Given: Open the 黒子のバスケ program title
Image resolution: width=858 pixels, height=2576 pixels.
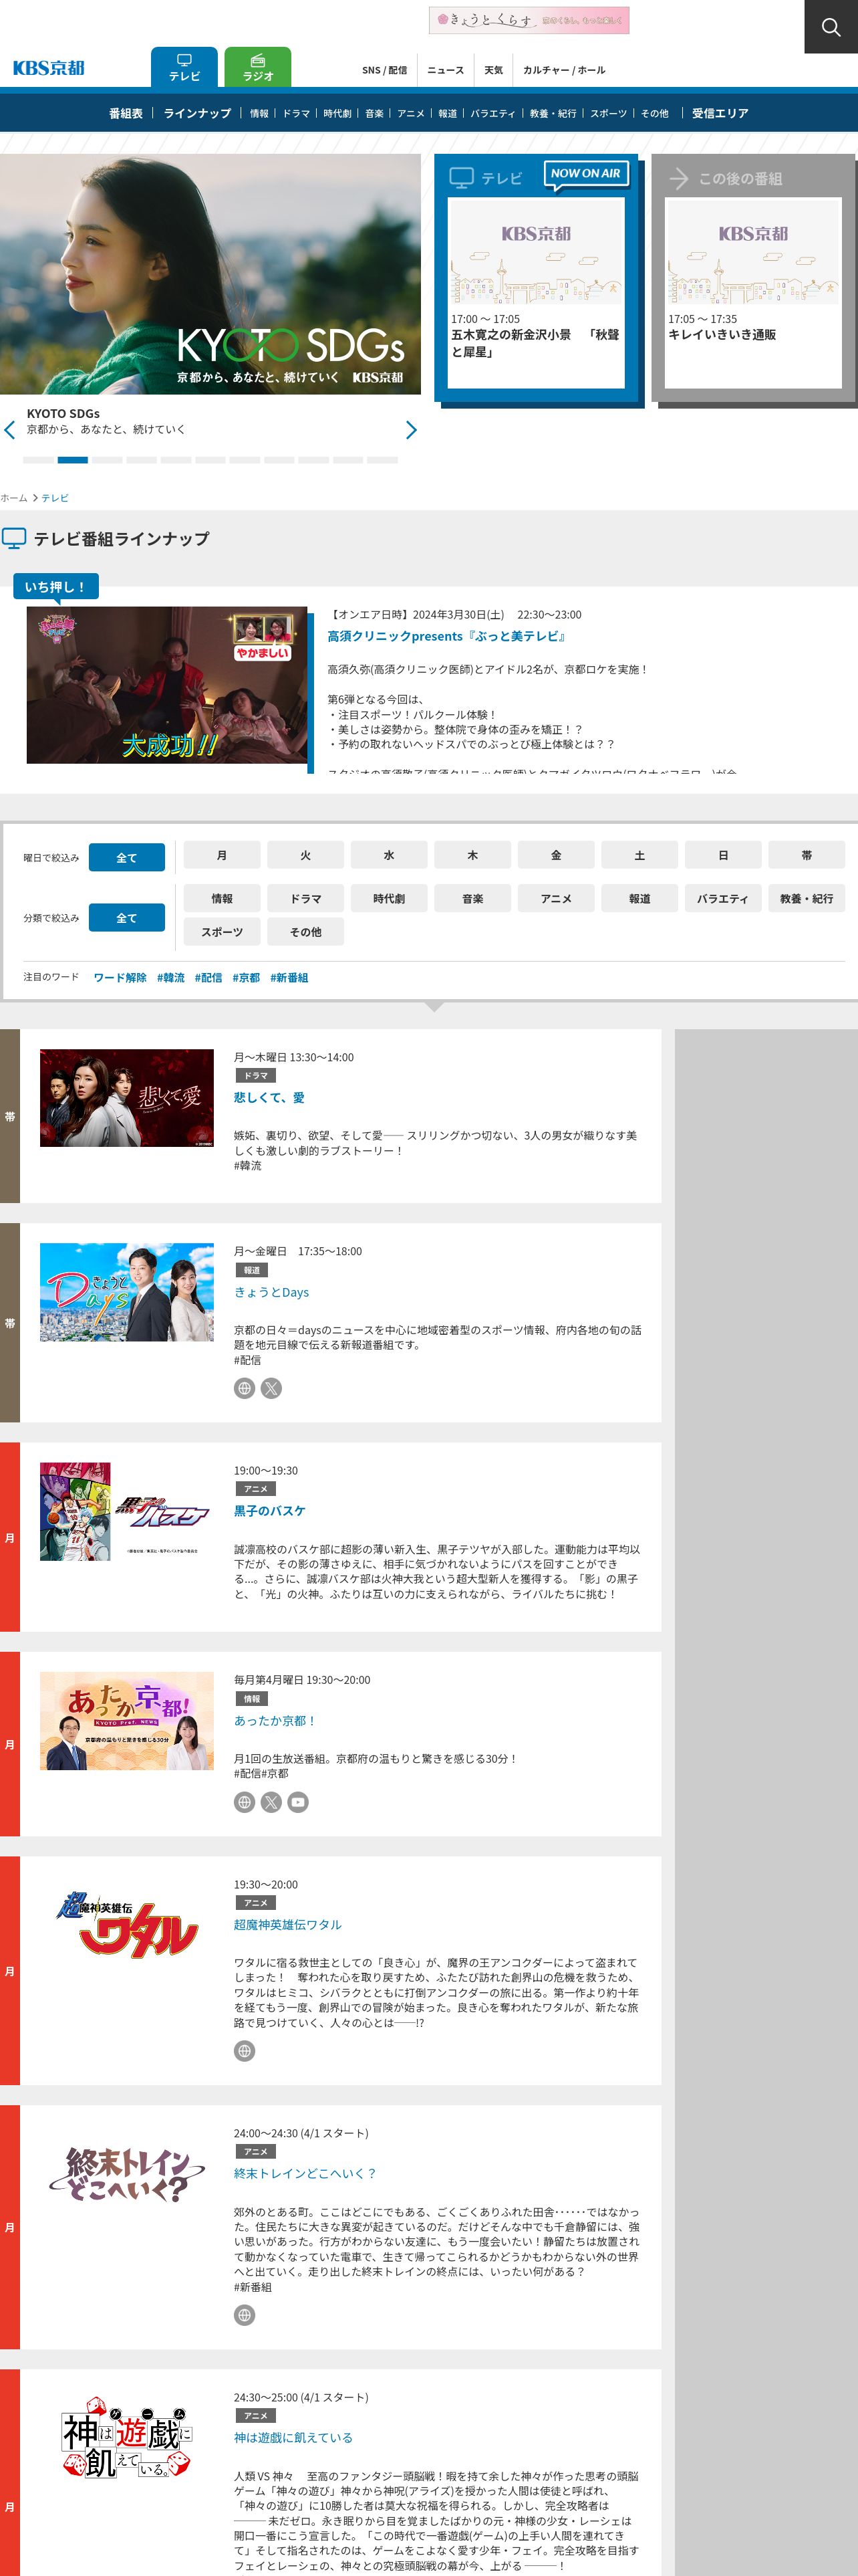Looking at the screenshot, I should tap(270, 1511).
